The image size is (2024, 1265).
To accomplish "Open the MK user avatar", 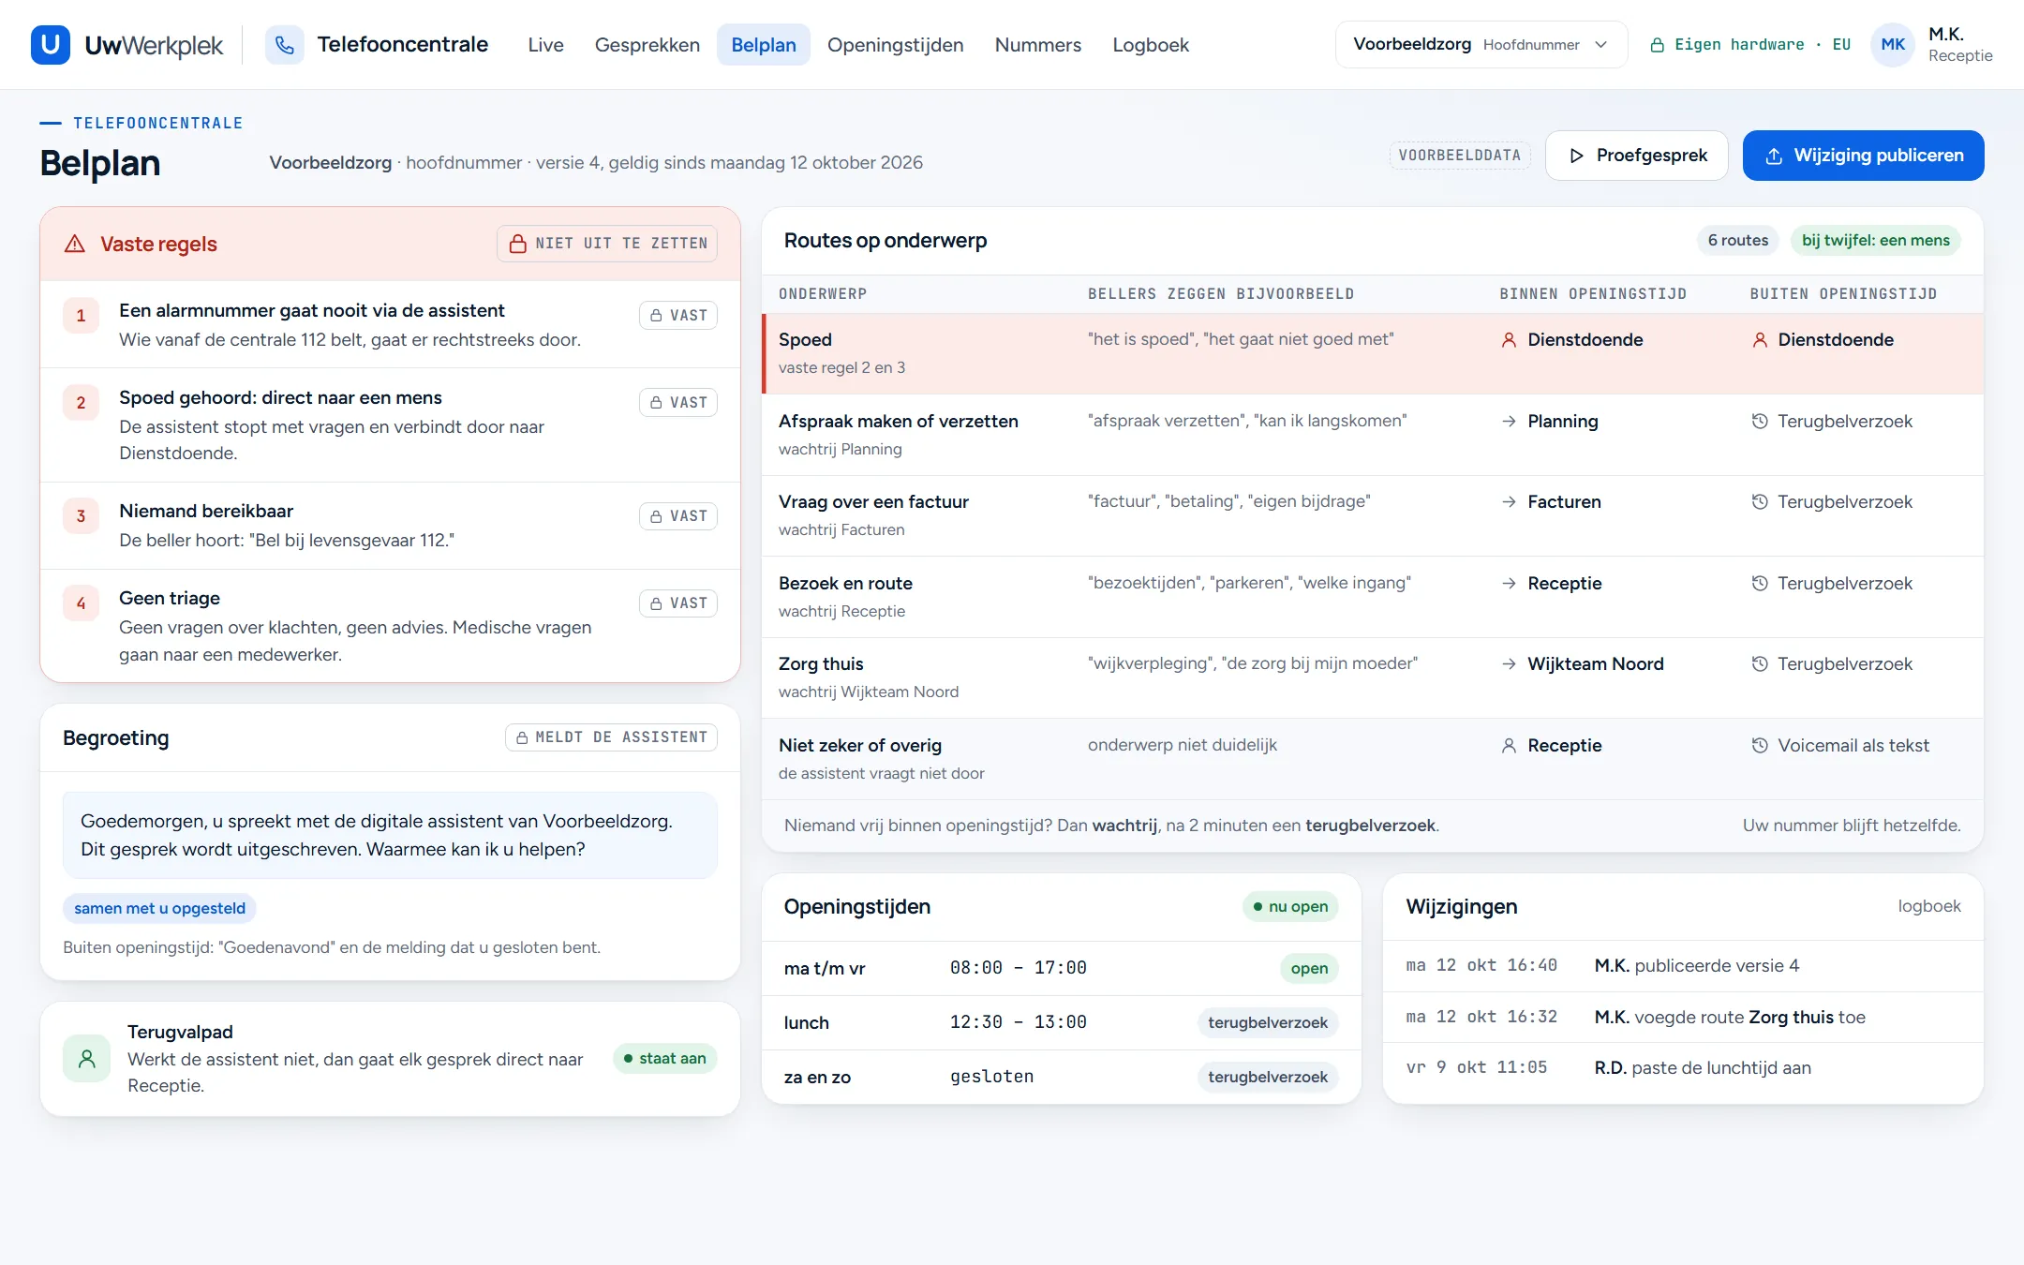I will point(1893,45).
